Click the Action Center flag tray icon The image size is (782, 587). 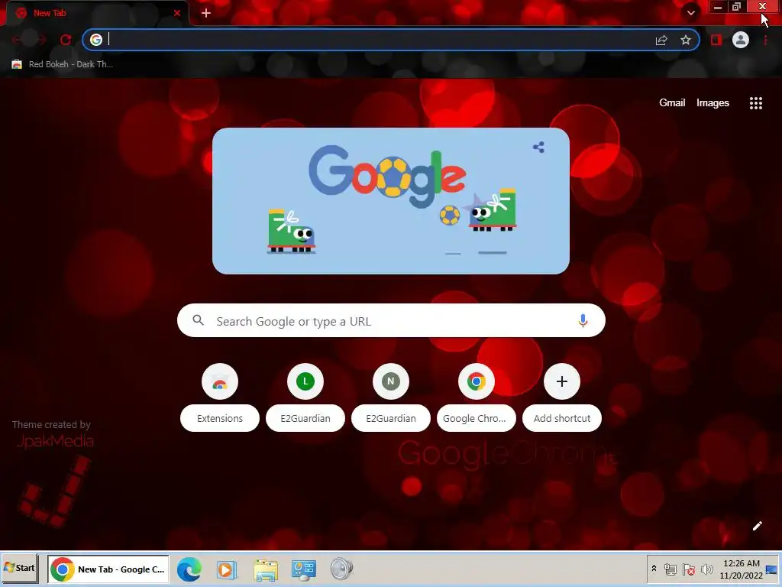[689, 569]
